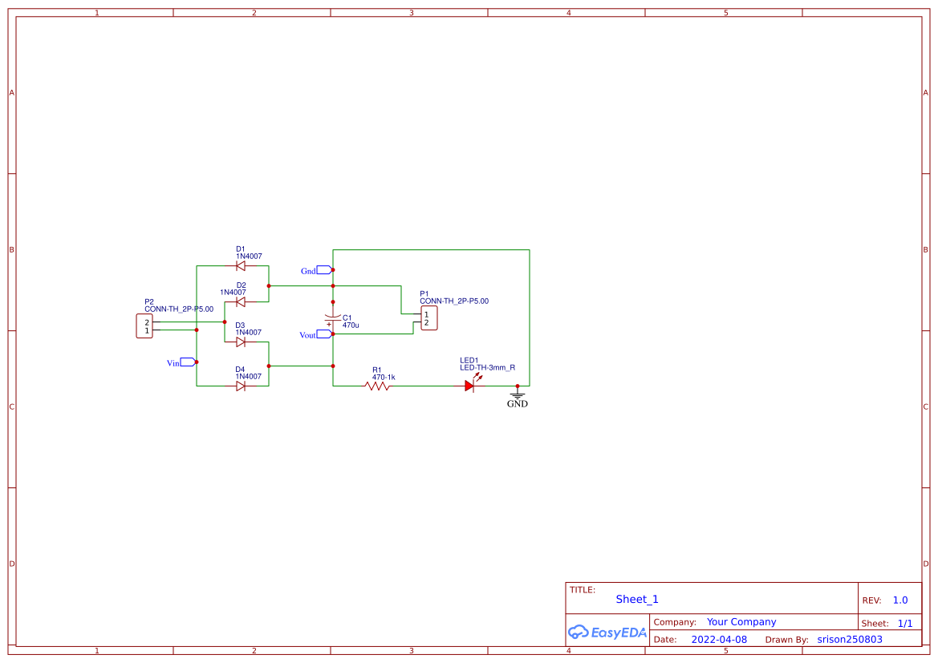This screenshot has width=938, height=663.
Task: Select the diode D1 symbol
Action: (x=241, y=265)
